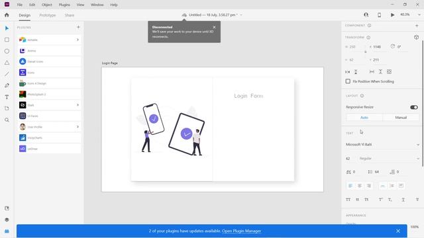The width and height of the screenshot is (424, 238).
Task: Select the Line tool
Action: tap(7, 74)
